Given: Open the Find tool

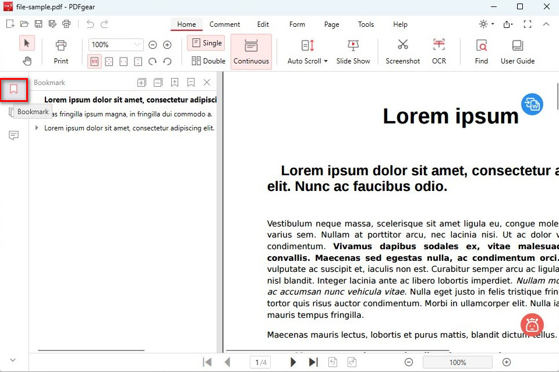Looking at the screenshot, I should coord(481,51).
